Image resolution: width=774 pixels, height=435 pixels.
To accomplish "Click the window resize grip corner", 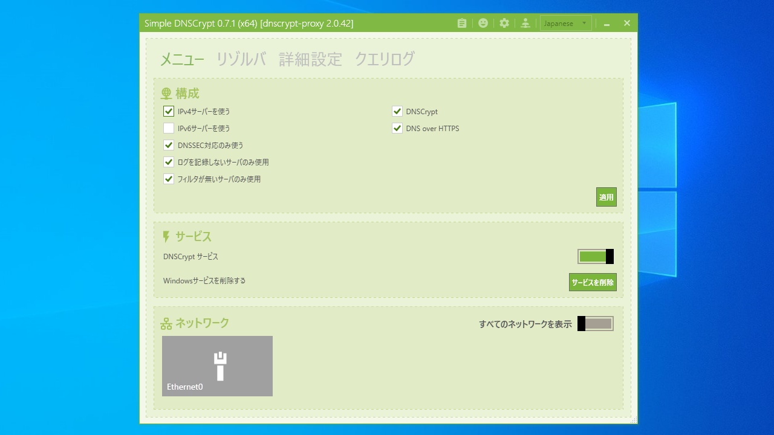I will pyautogui.click(x=634, y=420).
